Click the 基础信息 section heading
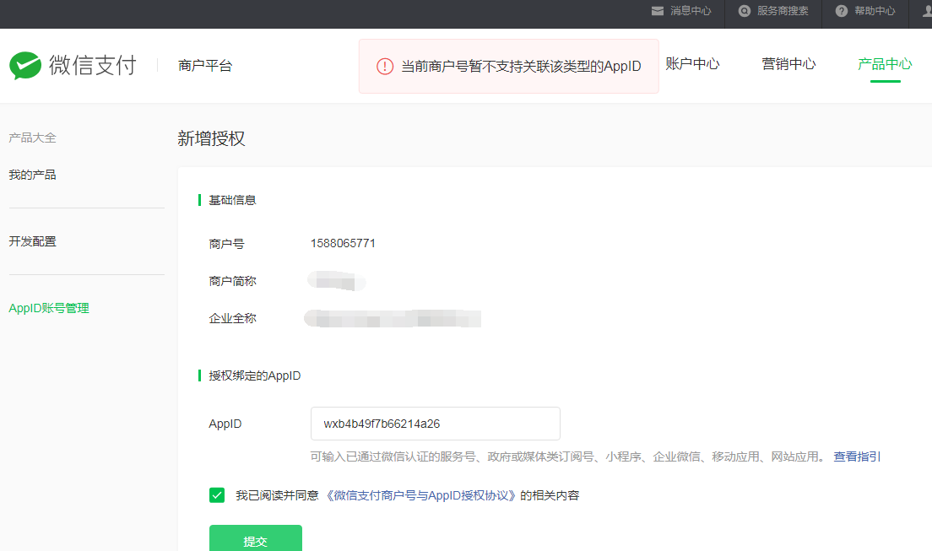932x551 pixels. click(x=232, y=200)
